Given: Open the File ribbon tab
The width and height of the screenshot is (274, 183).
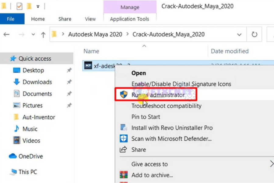Looking at the screenshot, I should coord(11,19).
